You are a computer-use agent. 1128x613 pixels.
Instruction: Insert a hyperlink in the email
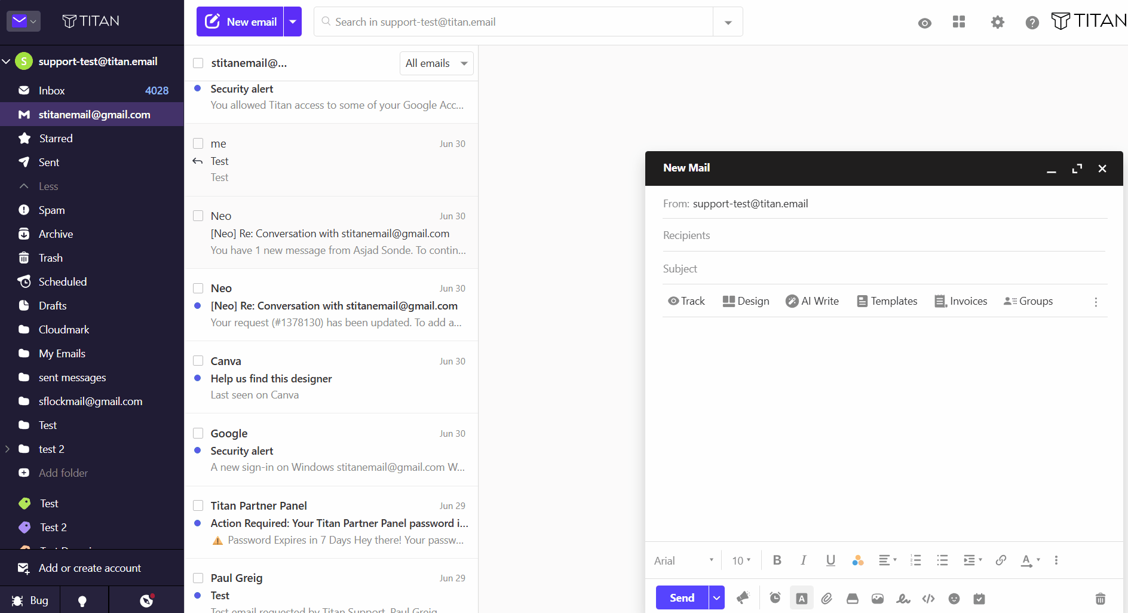1001,560
